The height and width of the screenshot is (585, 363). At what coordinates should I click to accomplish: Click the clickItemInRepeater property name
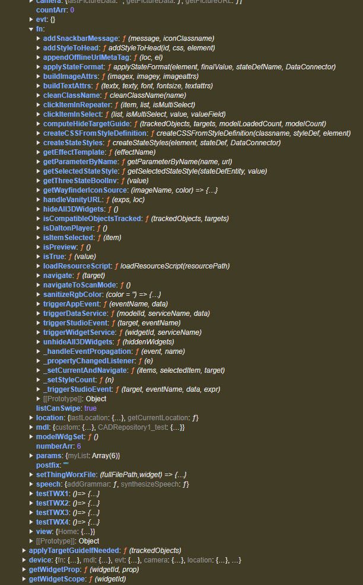77,105
